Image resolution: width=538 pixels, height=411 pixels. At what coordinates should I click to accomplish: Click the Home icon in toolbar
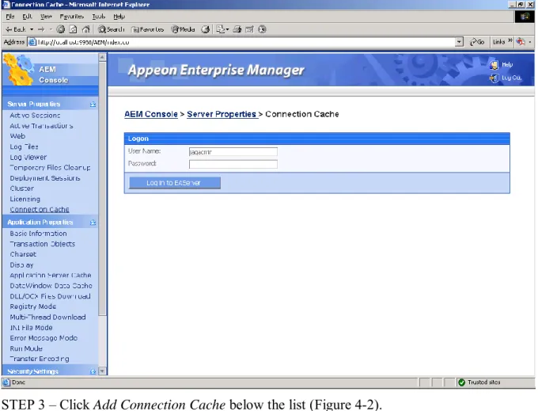[85, 29]
